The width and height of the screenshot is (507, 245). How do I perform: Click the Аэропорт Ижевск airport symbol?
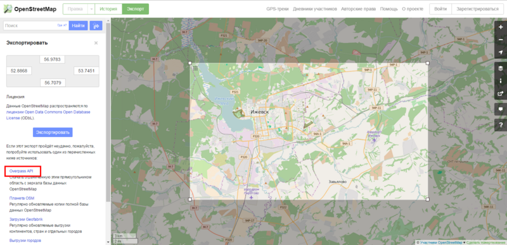[374, 140]
